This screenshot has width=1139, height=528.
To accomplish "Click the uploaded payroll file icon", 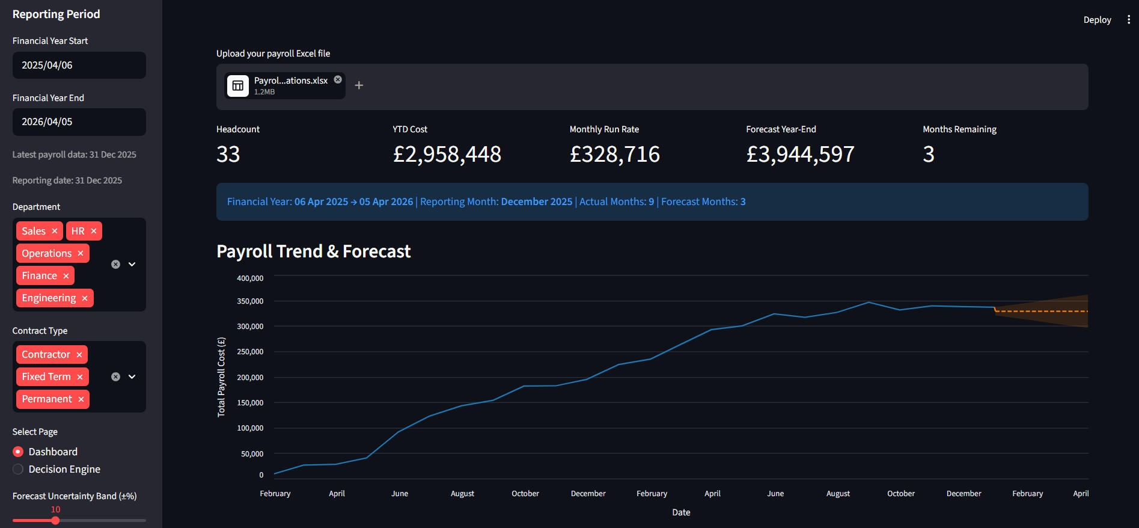I will tap(238, 86).
